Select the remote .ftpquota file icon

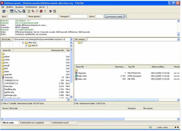click(x=76, y=73)
